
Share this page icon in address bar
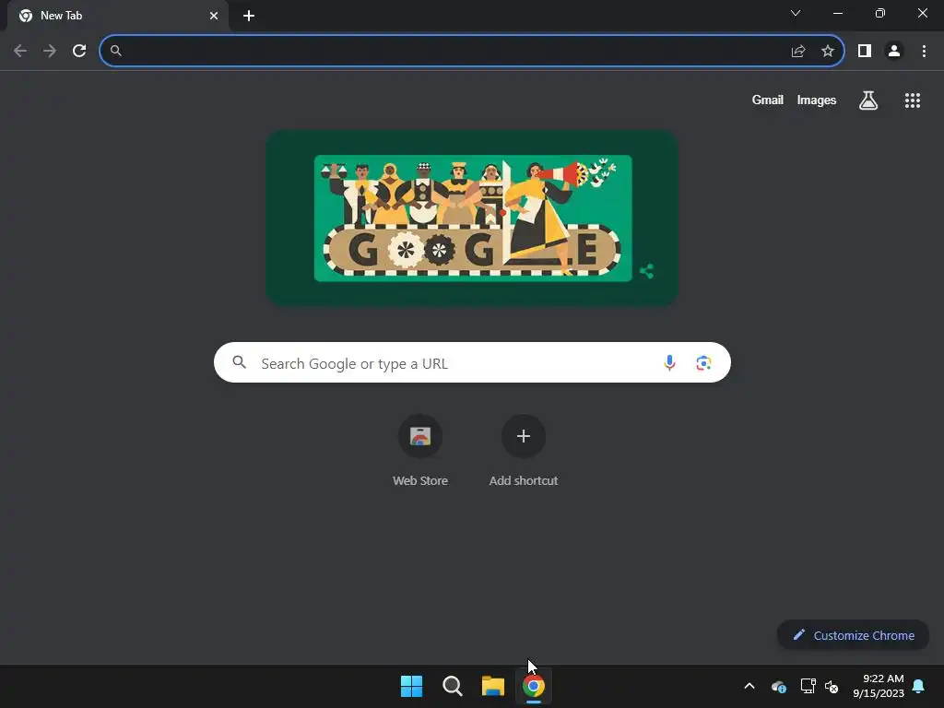pyautogui.click(x=798, y=52)
